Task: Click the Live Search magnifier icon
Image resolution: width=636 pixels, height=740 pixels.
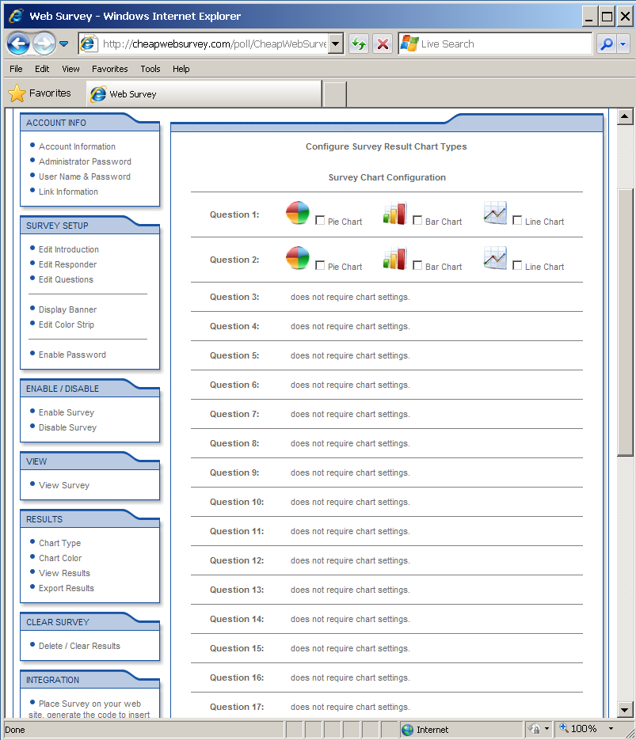Action: pyautogui.click(x=607, y=44)
